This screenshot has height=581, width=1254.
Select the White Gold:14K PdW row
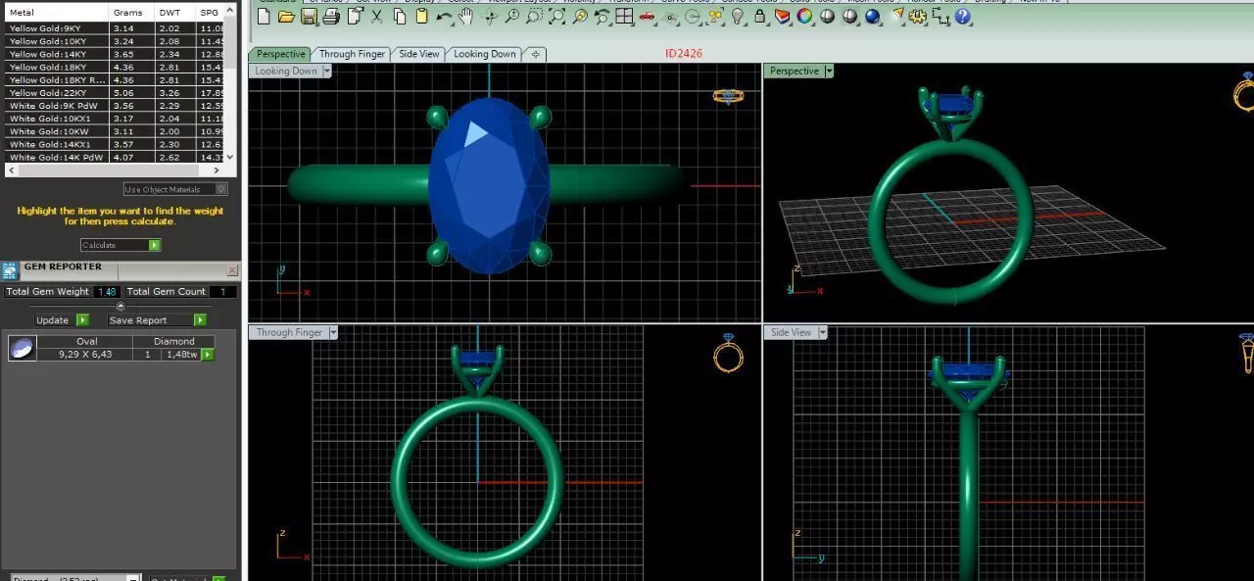117,156
